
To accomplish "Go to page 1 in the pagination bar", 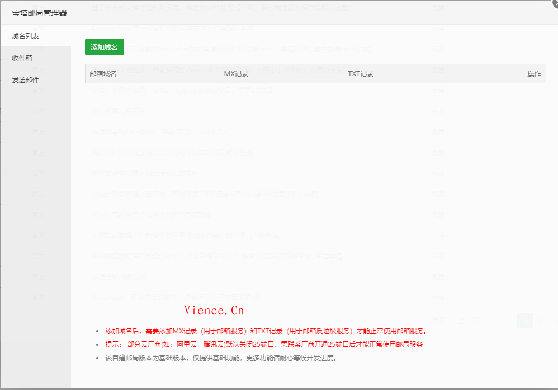I will (494, 320).
